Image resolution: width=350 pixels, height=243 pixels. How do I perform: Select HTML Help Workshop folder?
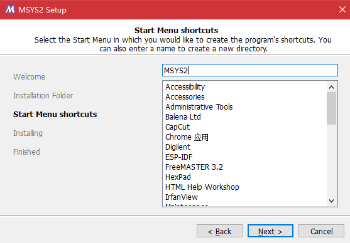pos(202,187)
